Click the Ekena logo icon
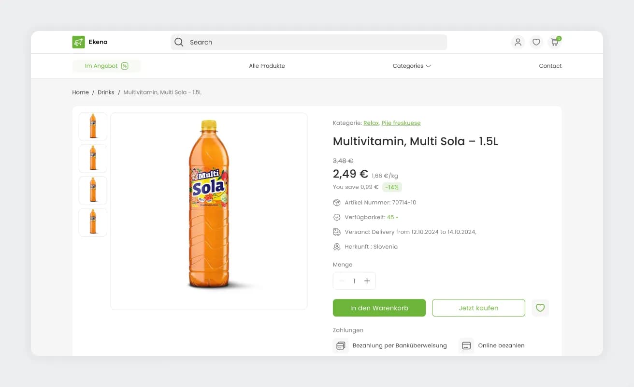 coord(78,42)
